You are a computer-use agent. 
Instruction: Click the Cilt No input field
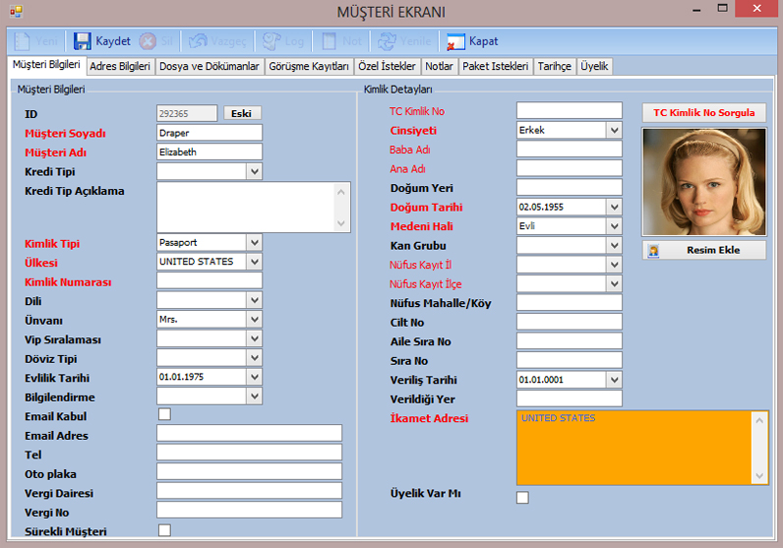coord(570,322)
